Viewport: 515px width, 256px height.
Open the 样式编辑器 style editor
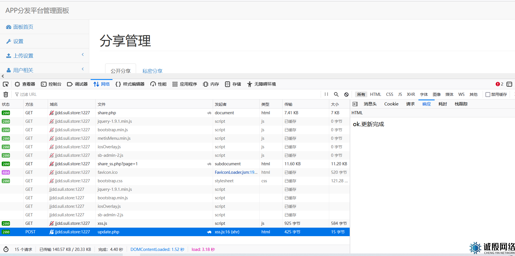coord(130,84)
